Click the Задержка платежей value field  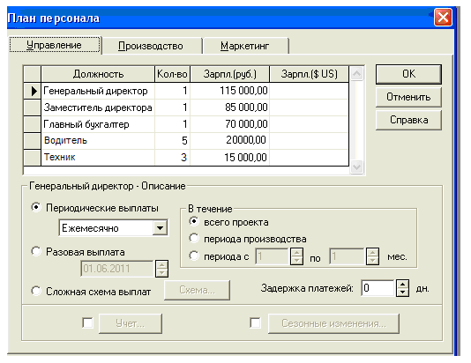tap(378, 288)
